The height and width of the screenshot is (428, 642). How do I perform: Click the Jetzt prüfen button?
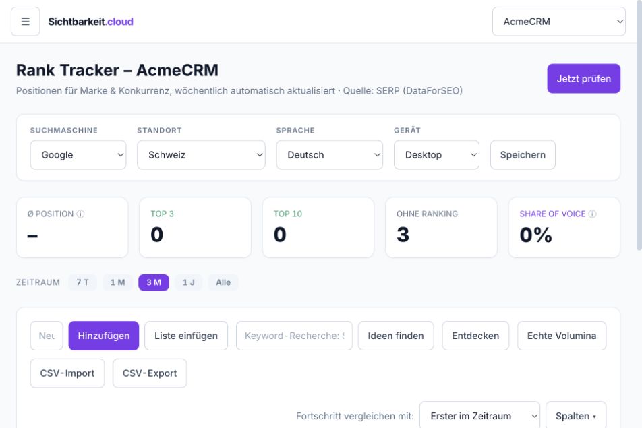click(584, 79)
